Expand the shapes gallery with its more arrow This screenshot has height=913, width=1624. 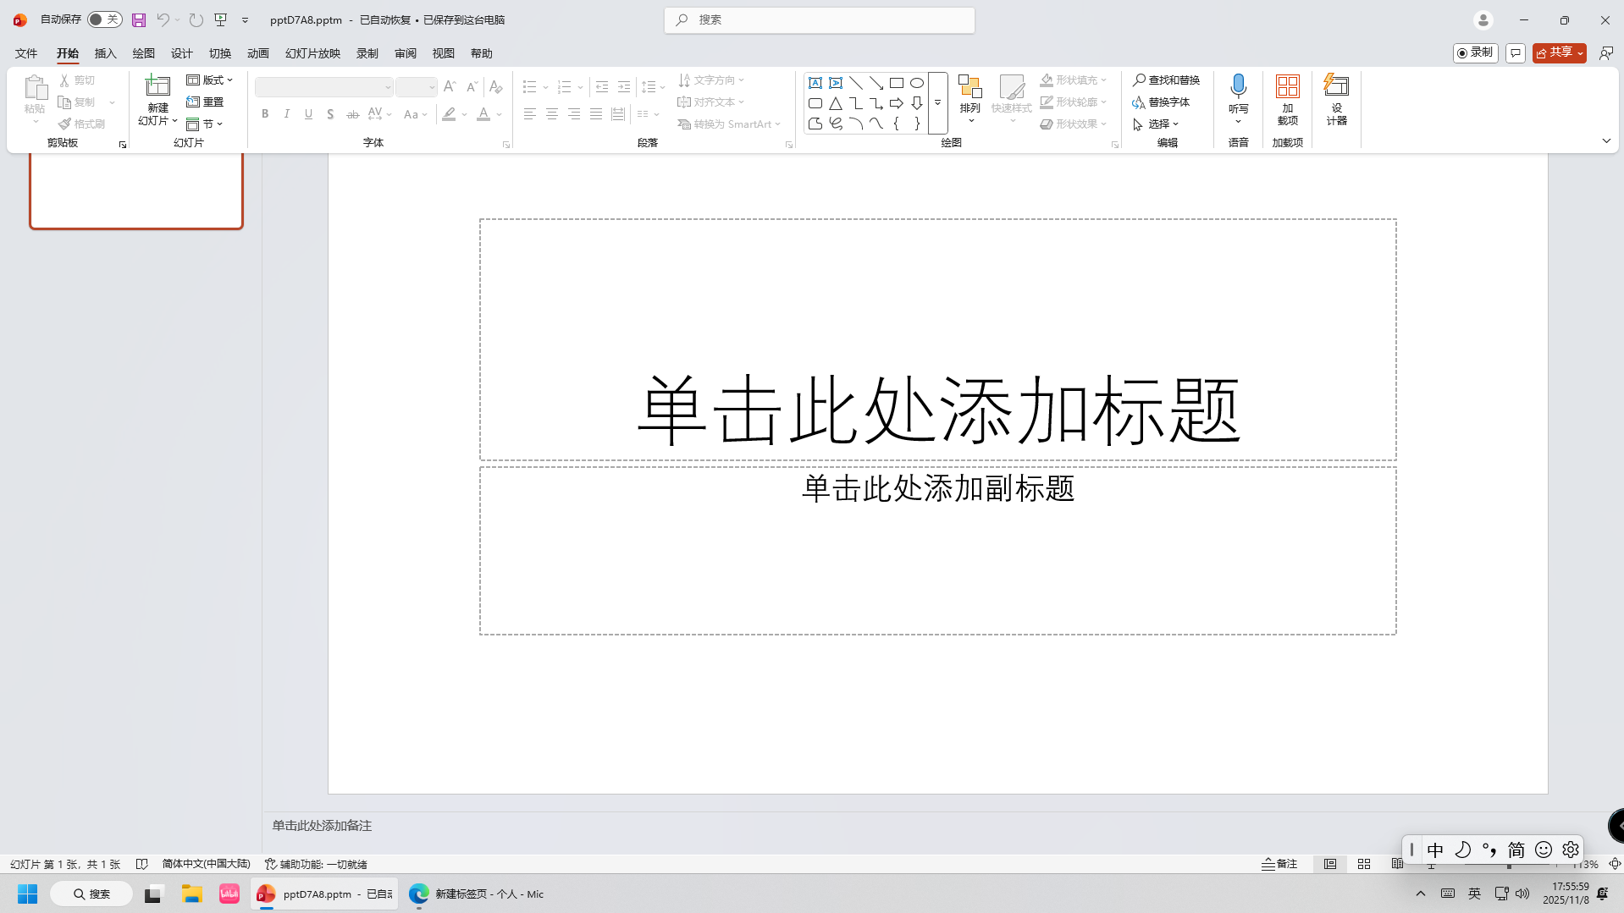pyautogui.click(x=936, y=103)
